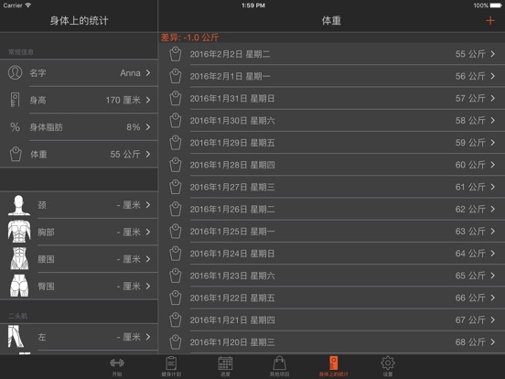Select the 腰围 measurement row
The width and height of the screenshot is (505, 379).
79,259
